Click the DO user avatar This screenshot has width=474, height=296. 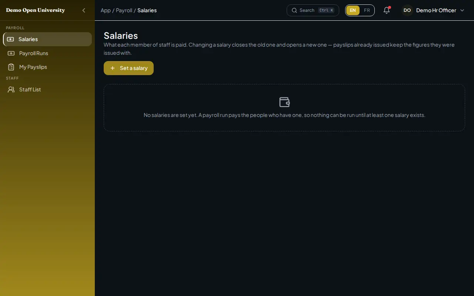(407, 10)
